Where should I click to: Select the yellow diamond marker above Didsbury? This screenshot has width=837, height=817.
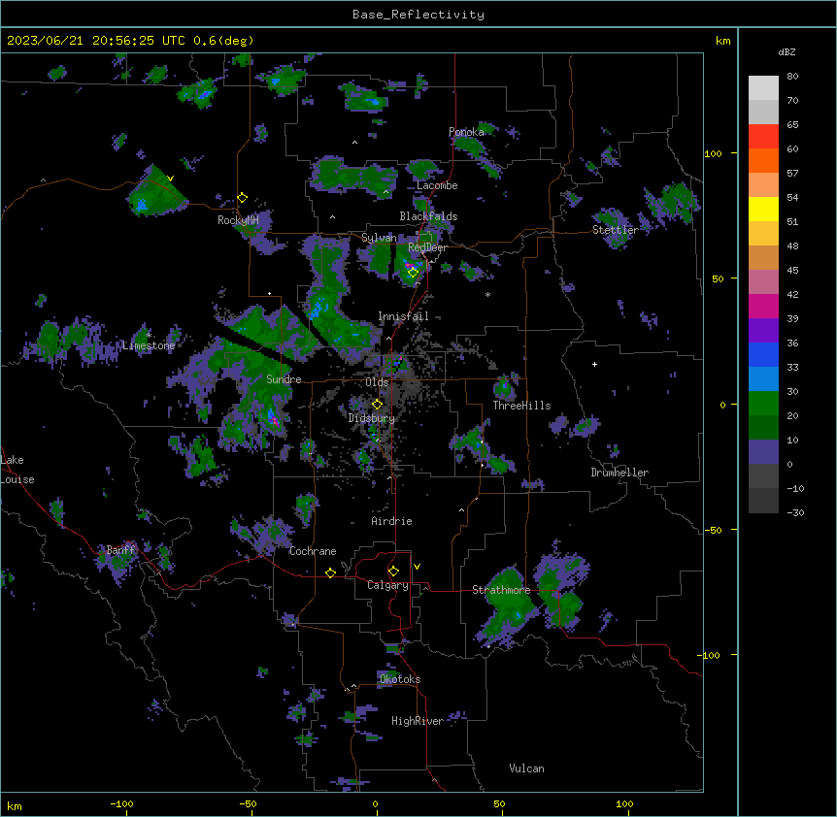377,405
